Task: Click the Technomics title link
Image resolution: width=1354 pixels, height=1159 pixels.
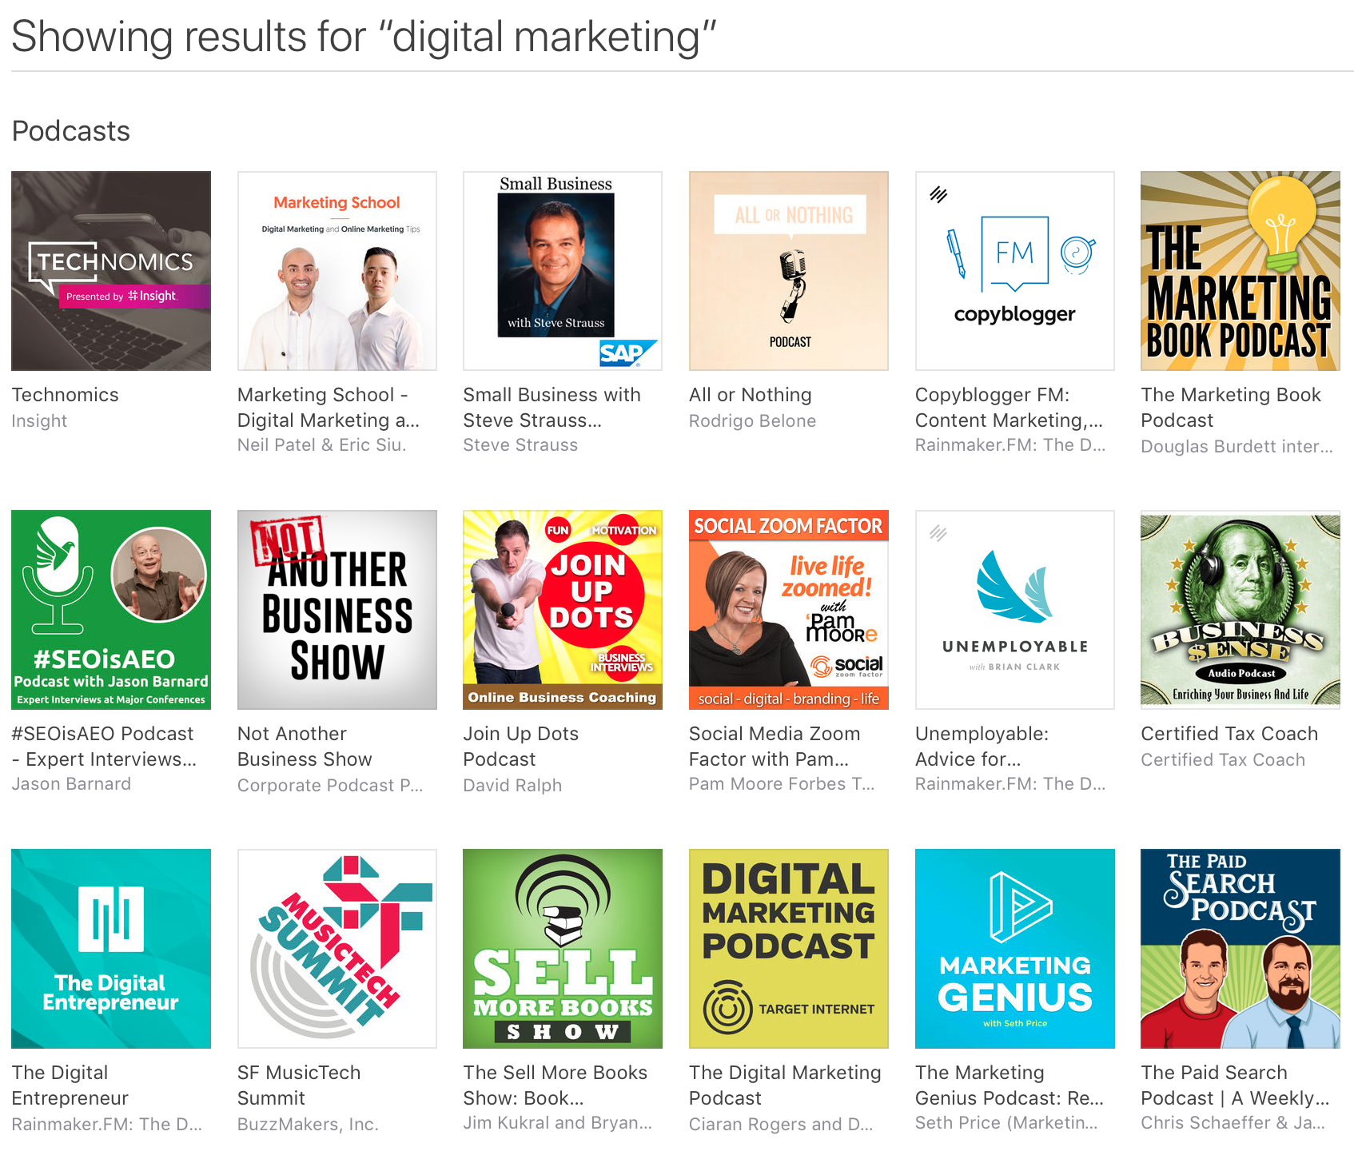Action: [66, 395]
